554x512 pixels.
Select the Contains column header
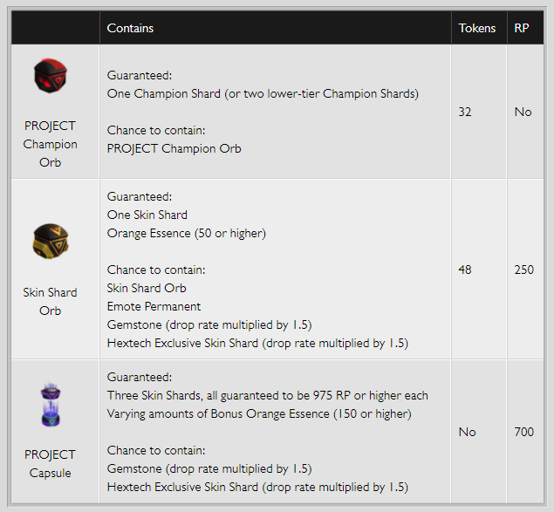click(130, 28)
